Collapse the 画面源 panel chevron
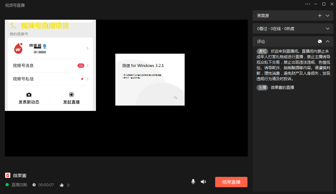 click(x=328, y=16)
